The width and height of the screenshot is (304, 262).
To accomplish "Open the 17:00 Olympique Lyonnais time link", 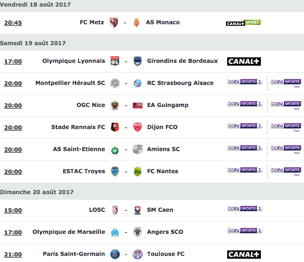I will coord(13,62).
